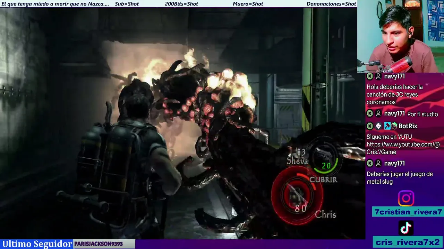Click the '200Bits=Shot' banner text
This screenshot has width=444, height=249.
click(x=181, y=4)
